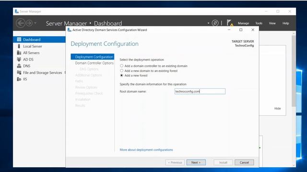This screenshot has height=172, width=307.
Task: Open More about deployment configurations link
Action: 146,150
